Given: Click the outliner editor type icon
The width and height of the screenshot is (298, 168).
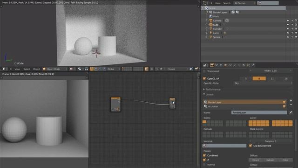Looking at the screenshot, I should click(x=205, y=3).
